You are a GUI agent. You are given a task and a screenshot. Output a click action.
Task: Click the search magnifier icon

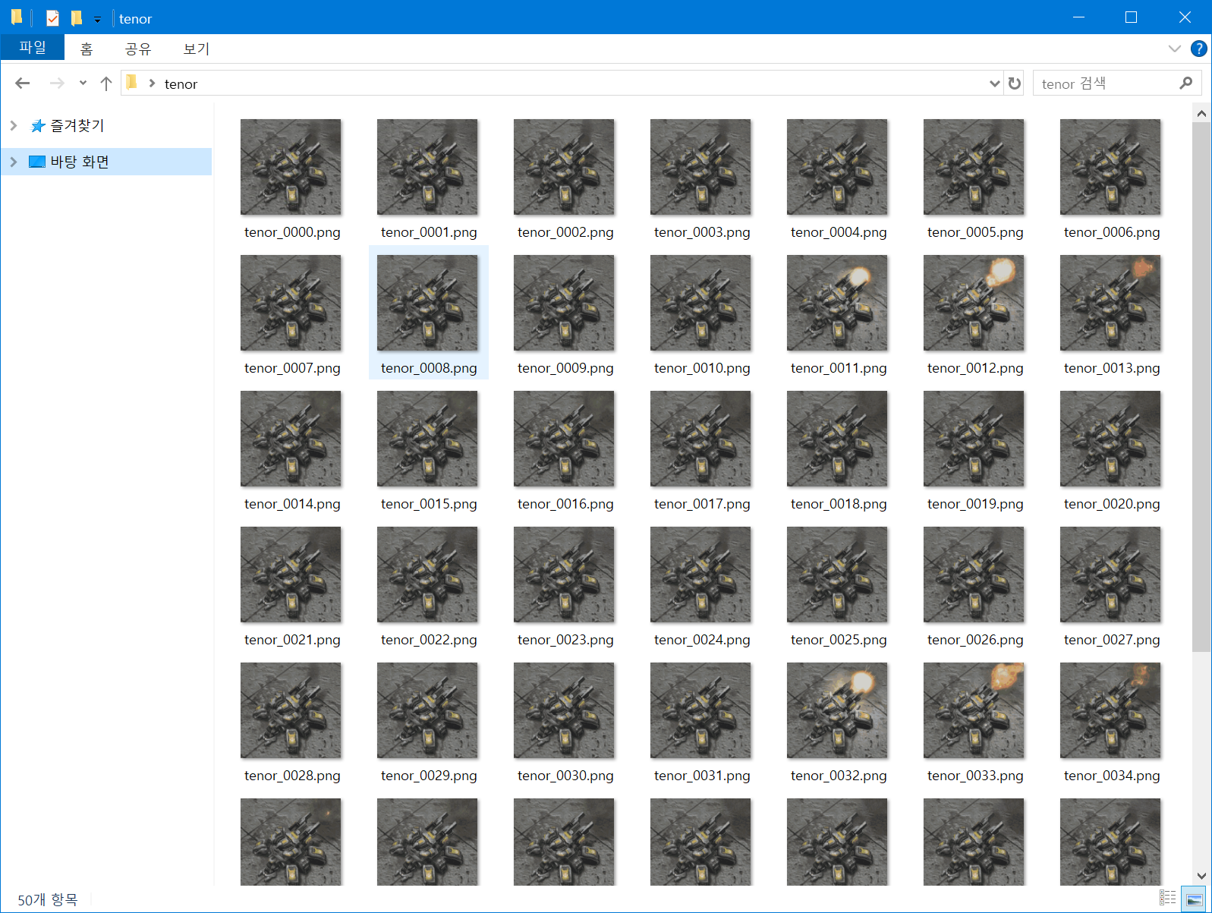tap(1185, 83)
